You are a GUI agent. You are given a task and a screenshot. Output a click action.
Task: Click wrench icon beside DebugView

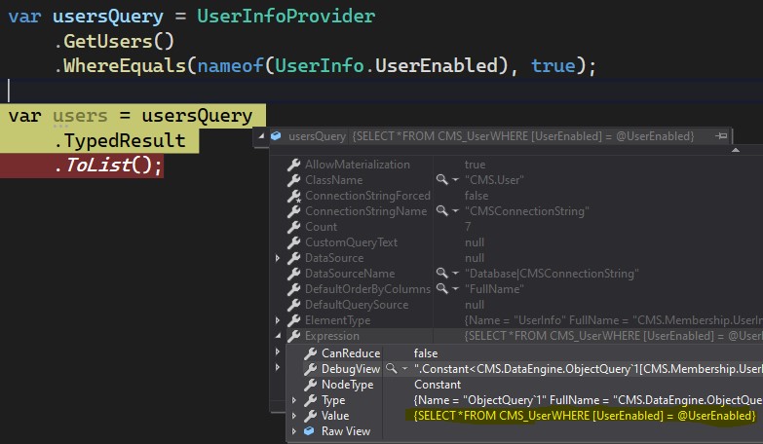310,369
